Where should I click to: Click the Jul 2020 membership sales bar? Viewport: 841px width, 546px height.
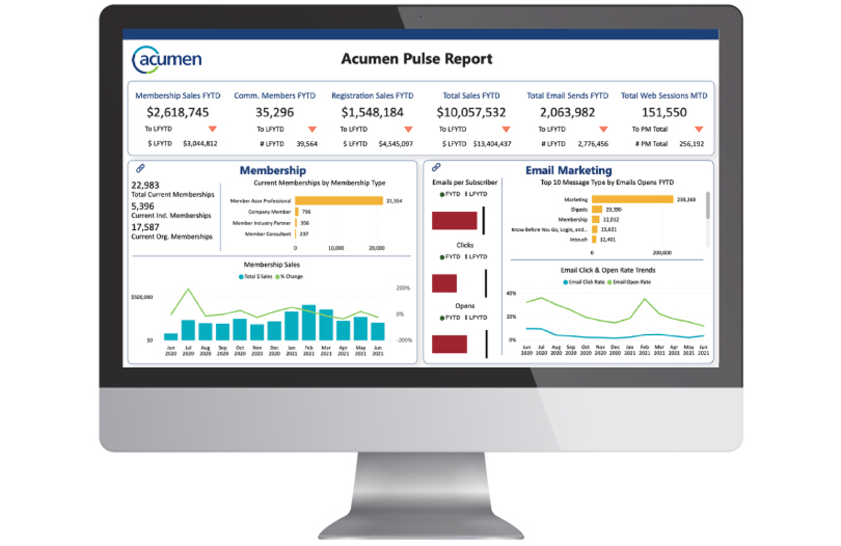pos(188,330)
